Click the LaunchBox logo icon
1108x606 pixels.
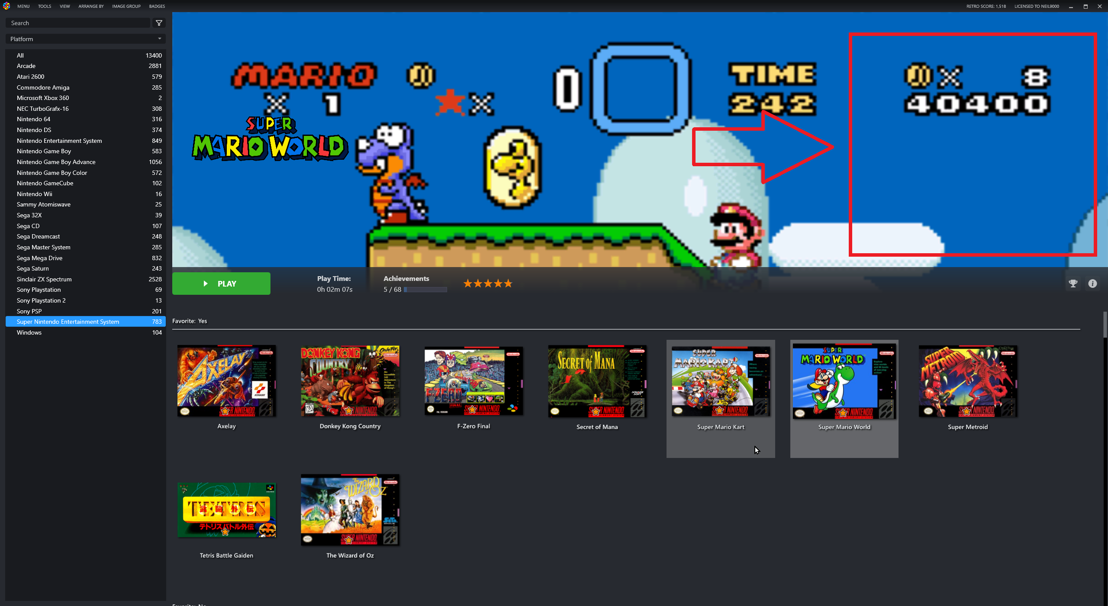(6, 6)
